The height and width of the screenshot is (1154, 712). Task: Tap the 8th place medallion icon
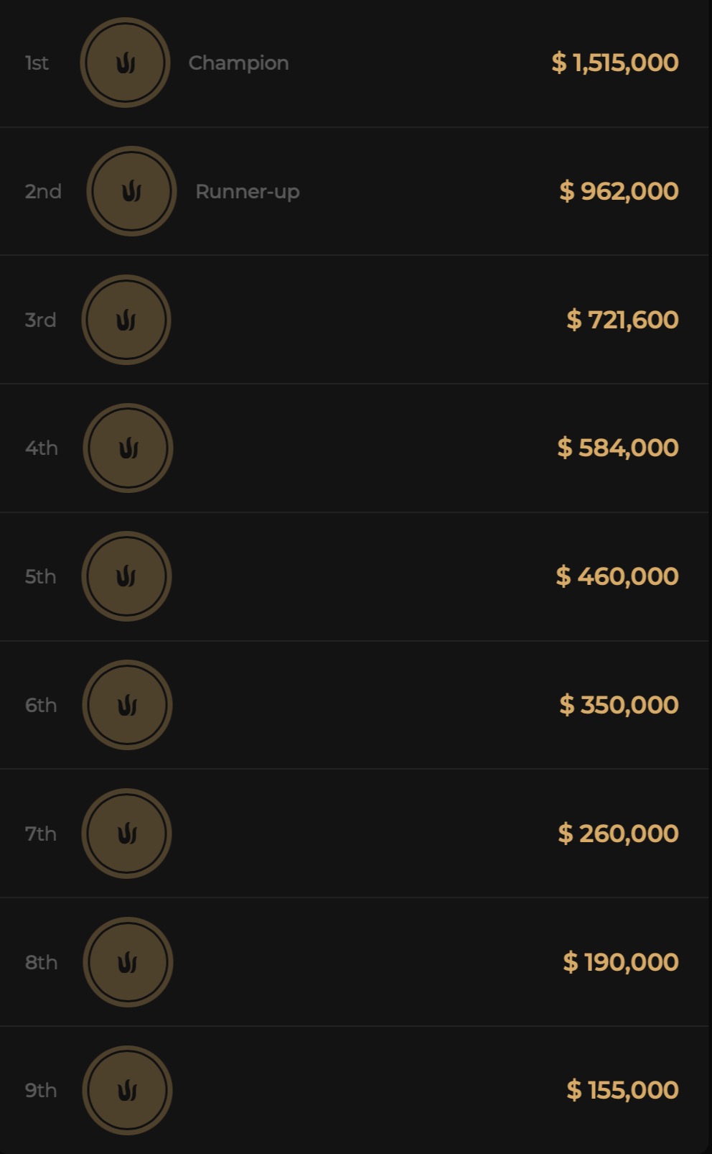pyautogui.click(x=128, y=962)
